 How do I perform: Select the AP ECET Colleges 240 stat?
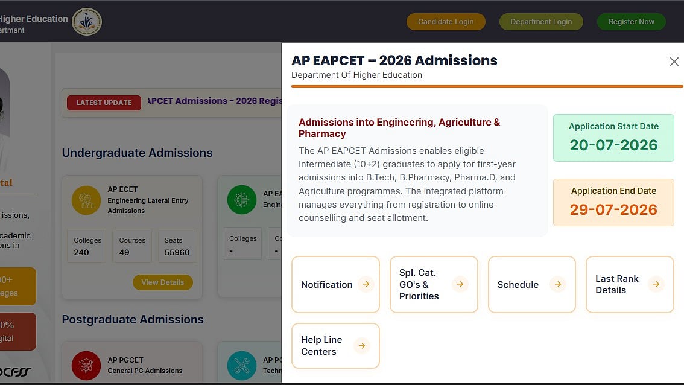[86, 246]
